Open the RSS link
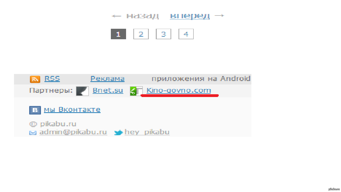 [52, 79]
